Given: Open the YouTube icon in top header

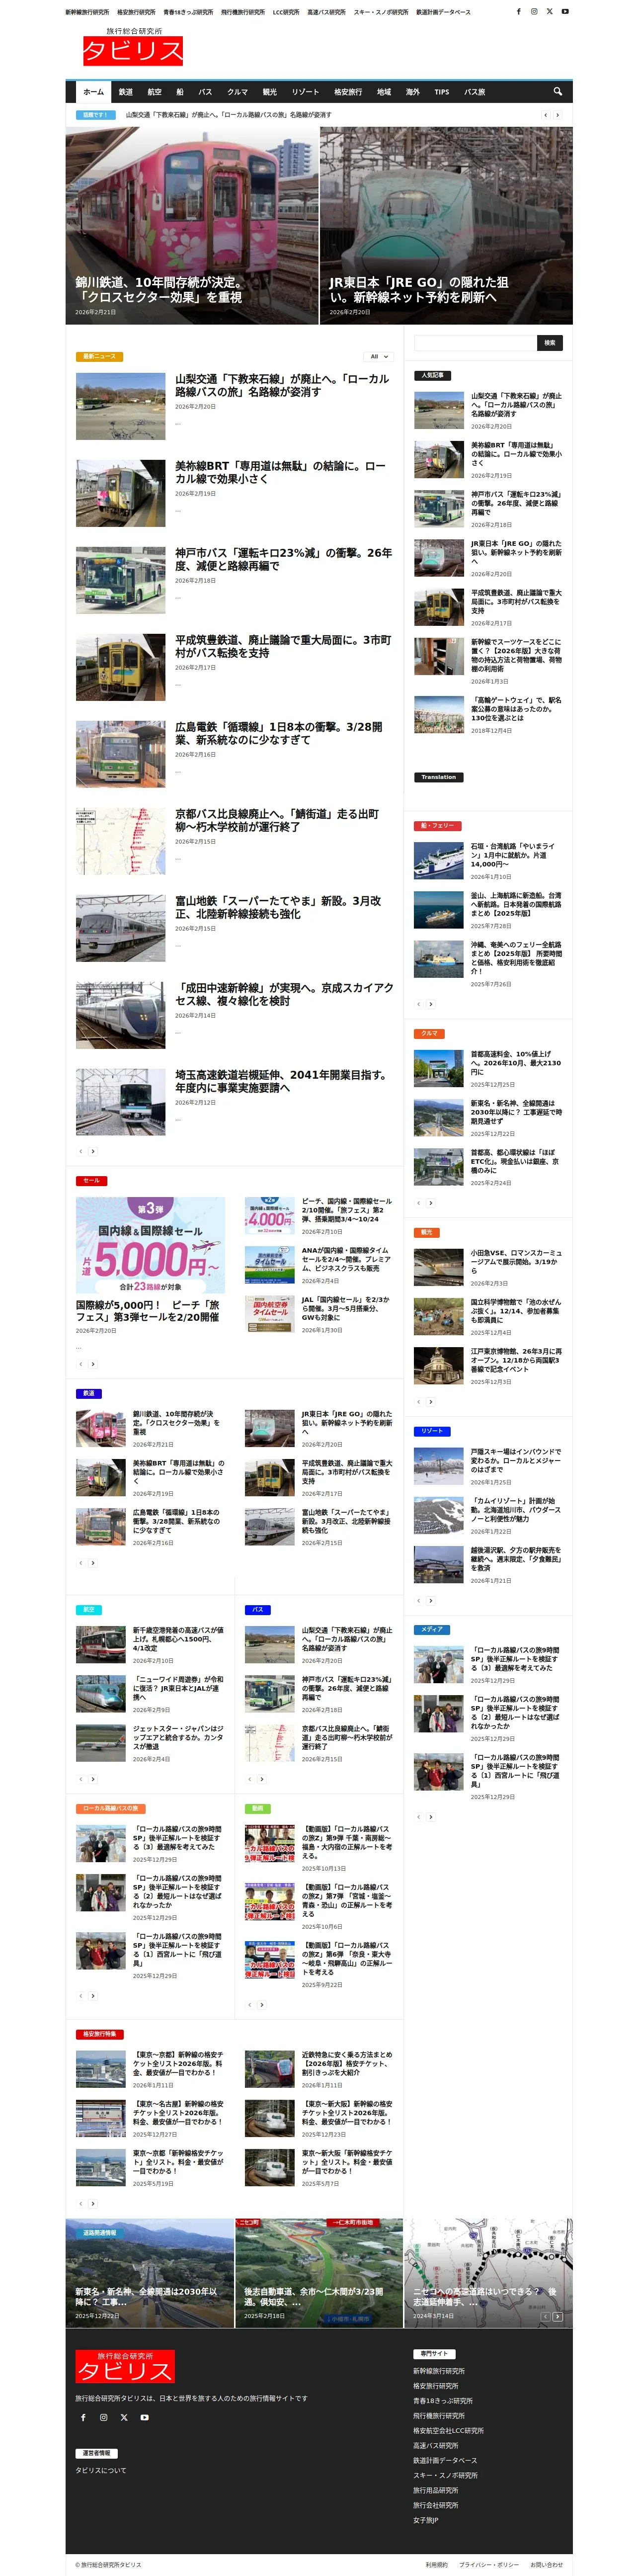Looking at the screenshot, I should pyautogui.click(x=565, y=12).
